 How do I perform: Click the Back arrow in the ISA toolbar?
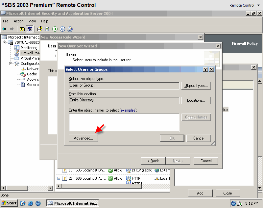pyautogui.click(x=4, y=29)
